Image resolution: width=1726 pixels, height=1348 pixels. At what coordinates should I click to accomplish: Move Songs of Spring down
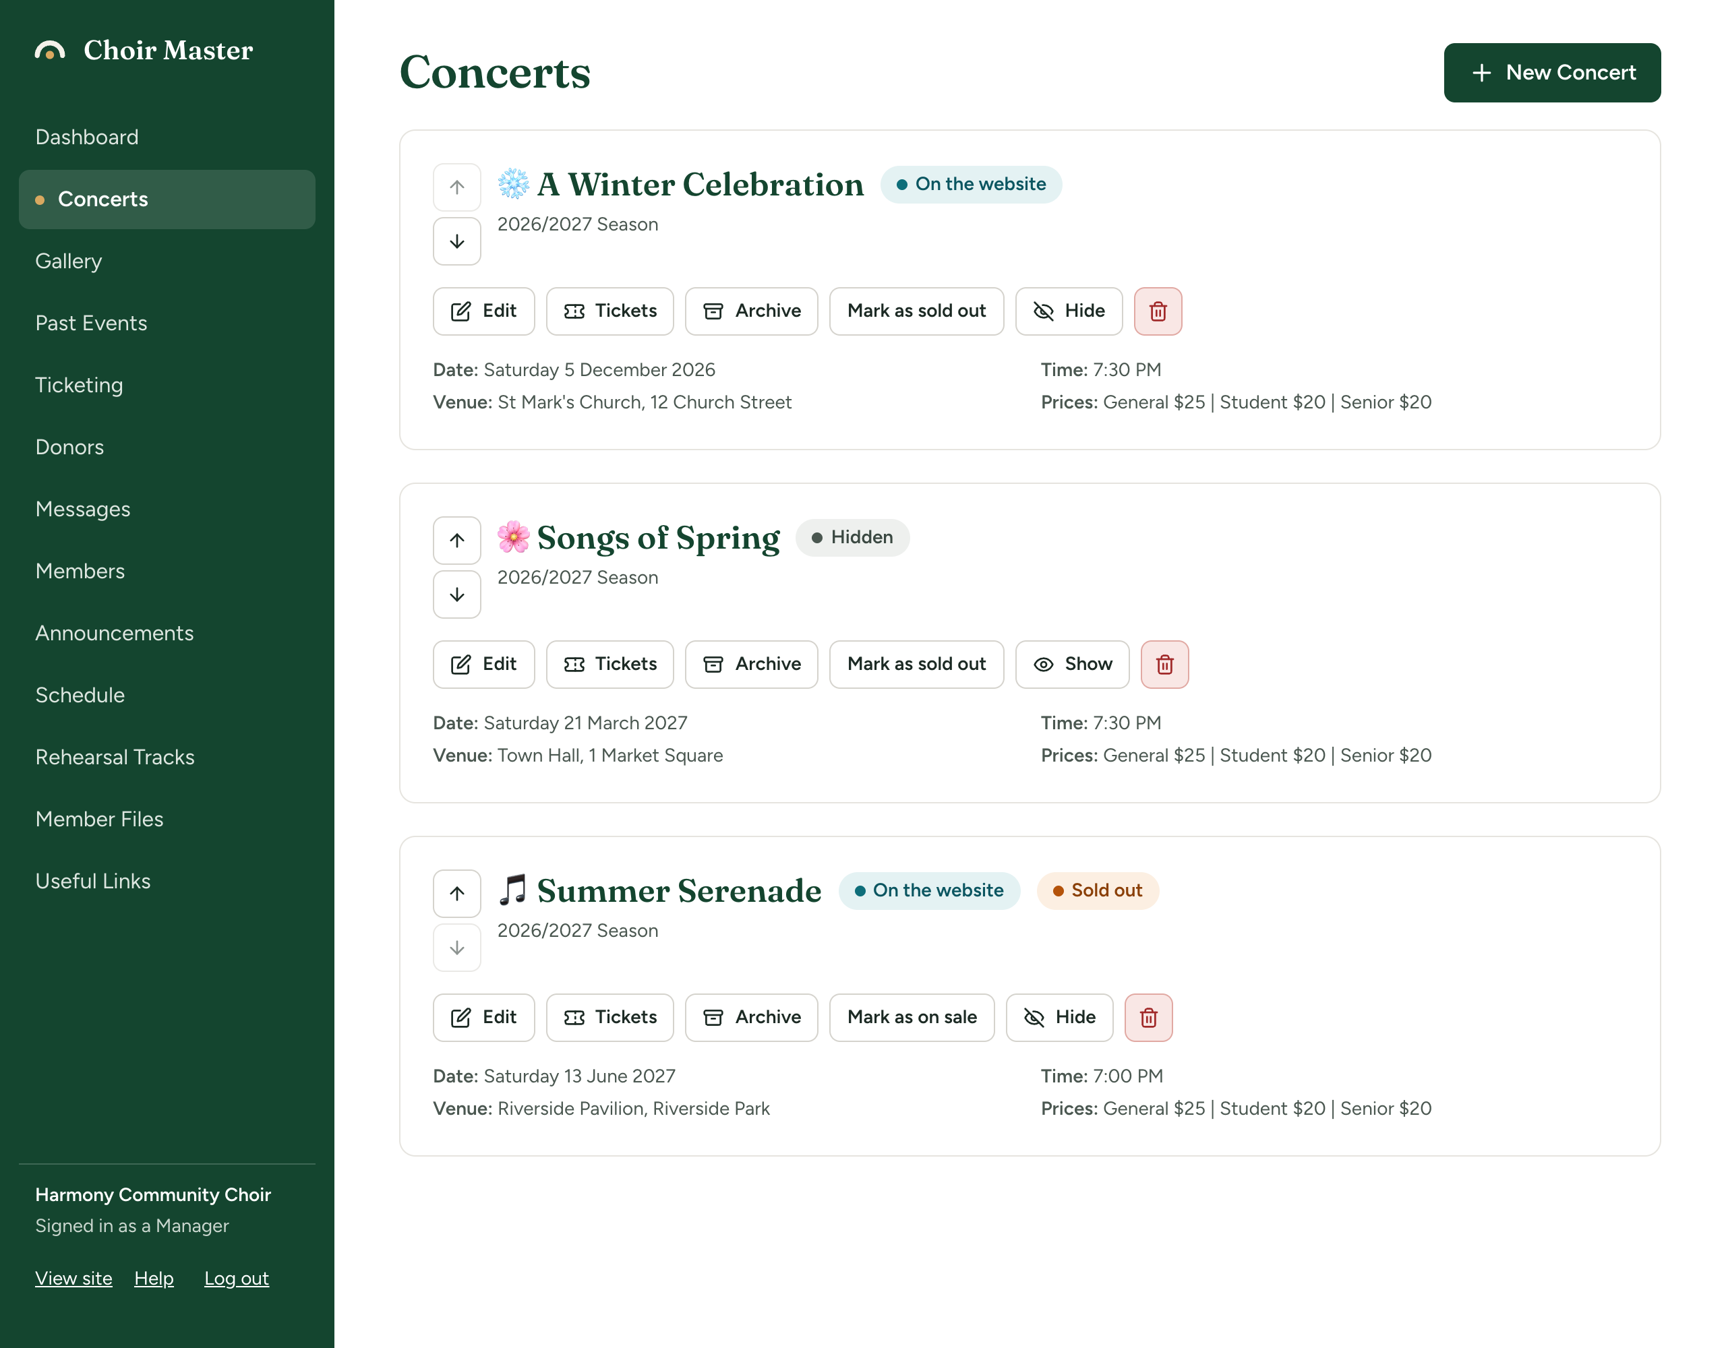point(457,595)
